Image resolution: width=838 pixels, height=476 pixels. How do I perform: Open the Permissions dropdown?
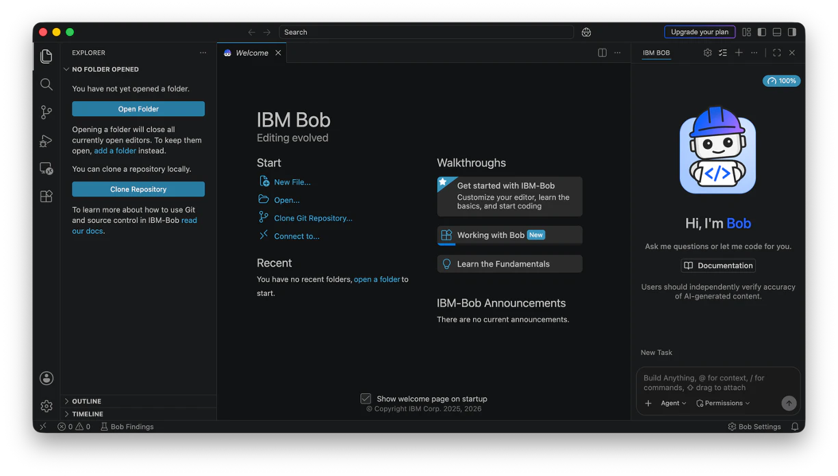[x=723, y=404]
